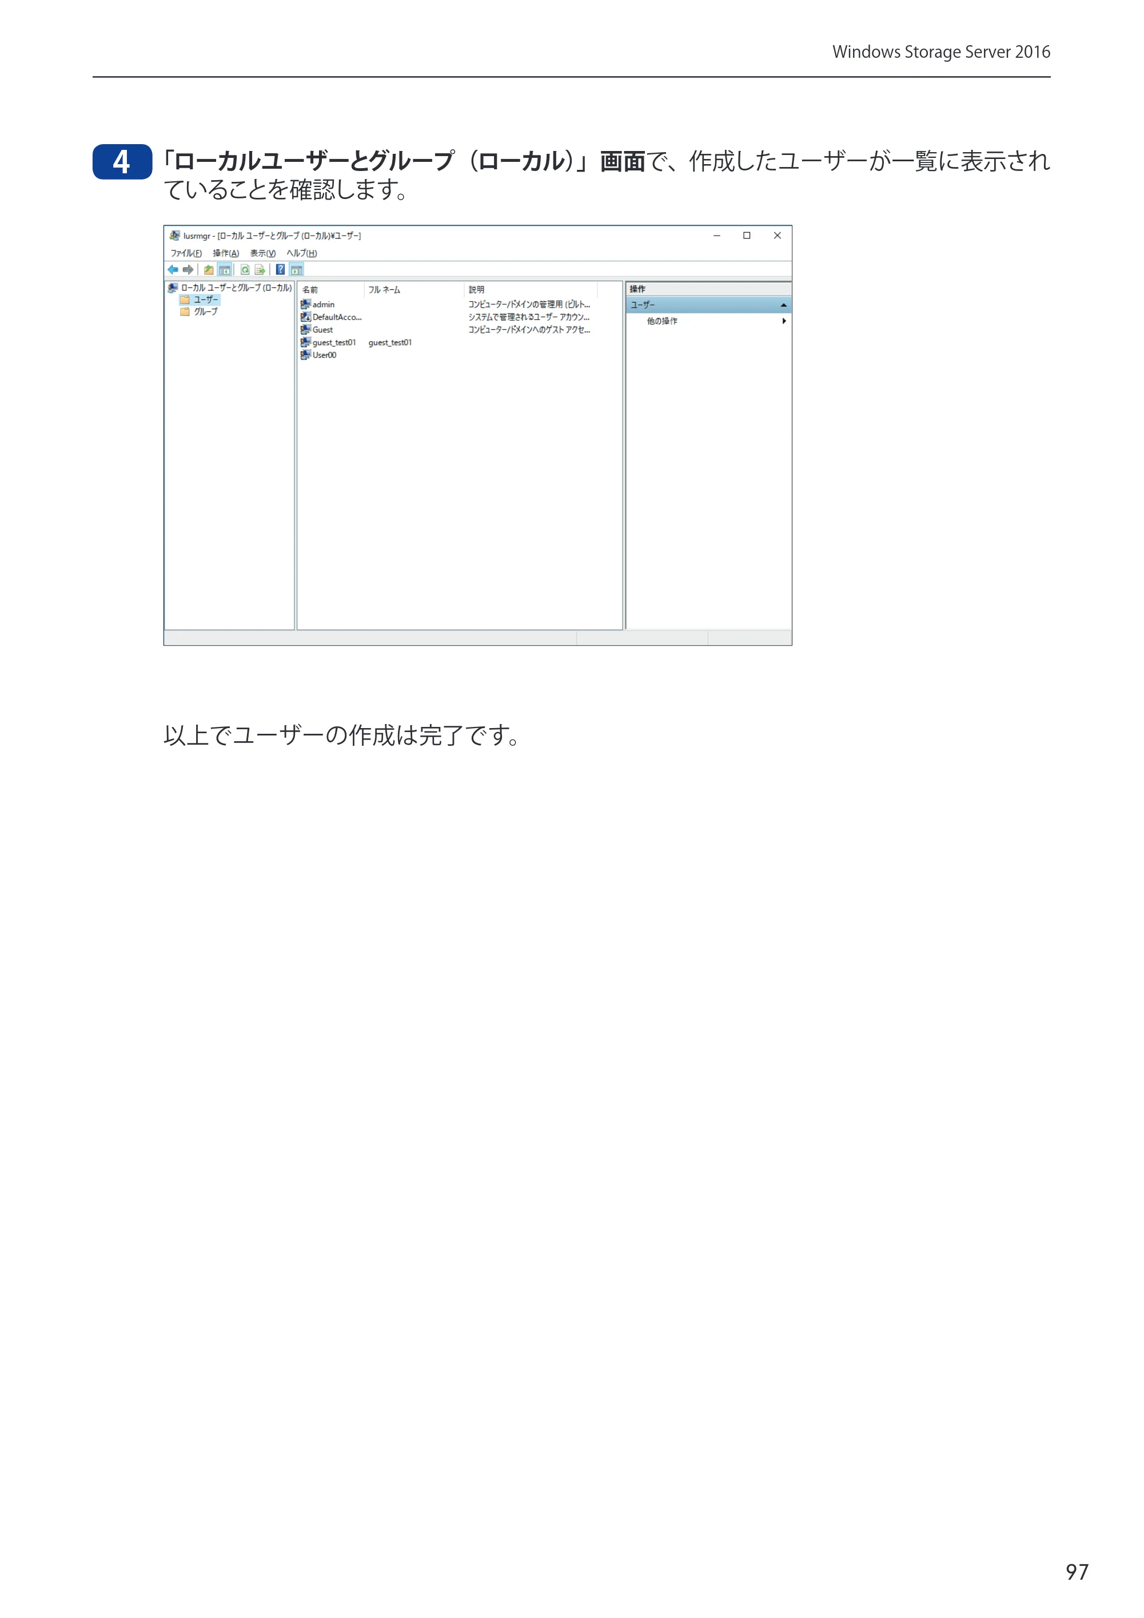
Task: Click Guest description ドメインへのゲスト アクセ...
Action: tap(530, 330)
